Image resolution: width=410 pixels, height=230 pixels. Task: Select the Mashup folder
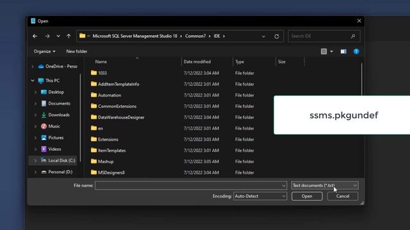pyautogui.click(x=102, y=162)
